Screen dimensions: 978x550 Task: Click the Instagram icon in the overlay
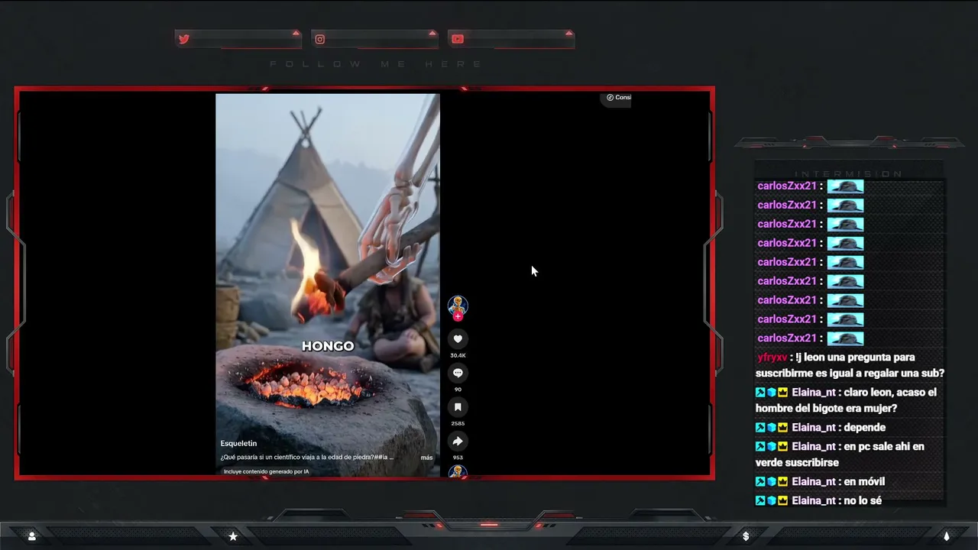320,39
